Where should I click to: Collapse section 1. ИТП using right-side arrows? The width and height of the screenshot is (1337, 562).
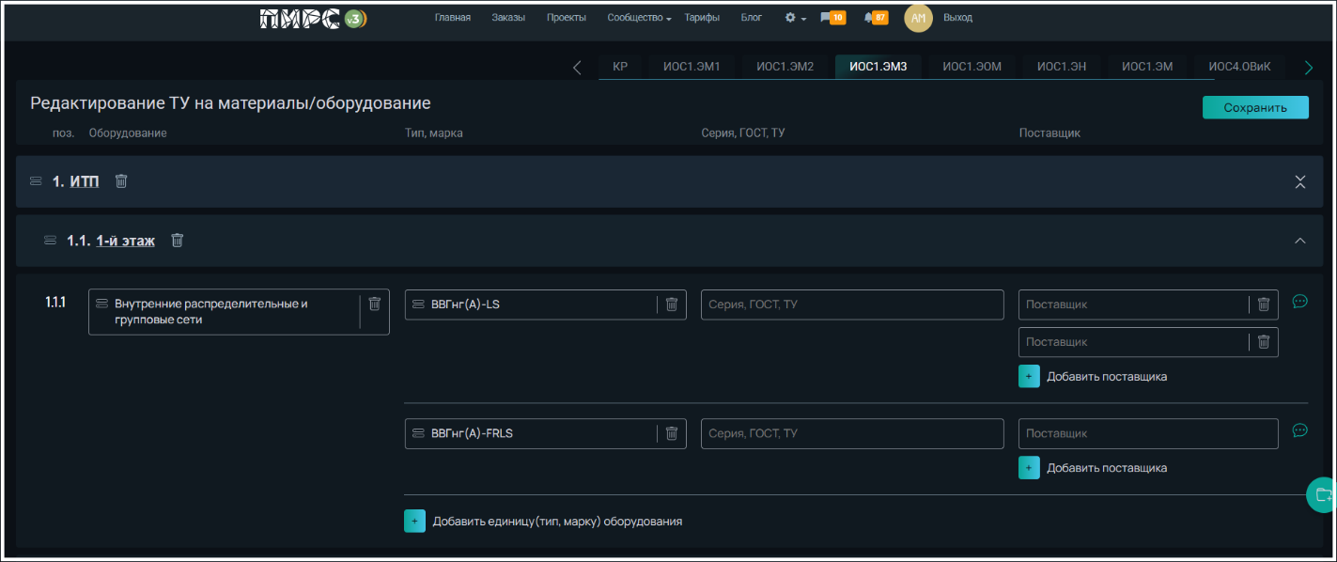(1300, 181)
